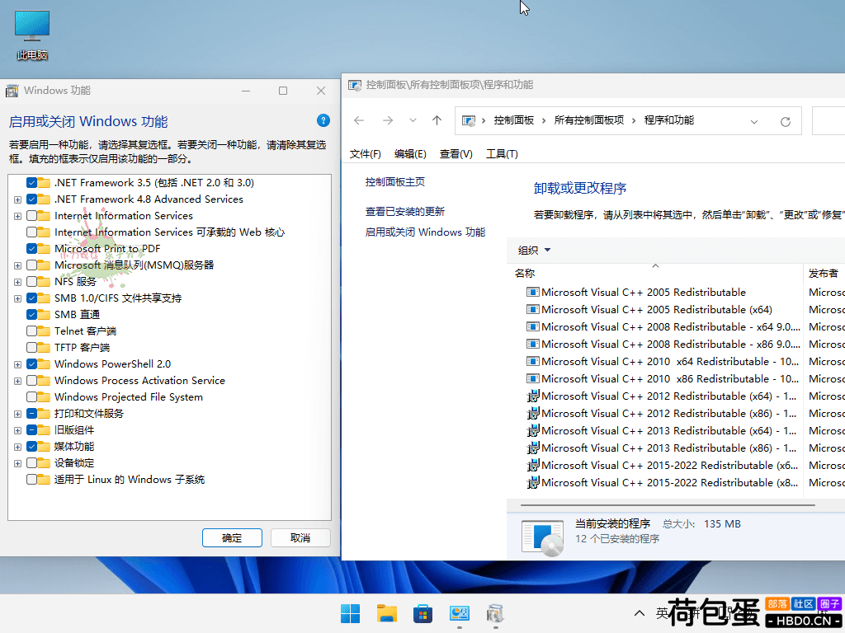Click the Visual C++ 2013 Redistributable (x86) icon

[532, 448]
